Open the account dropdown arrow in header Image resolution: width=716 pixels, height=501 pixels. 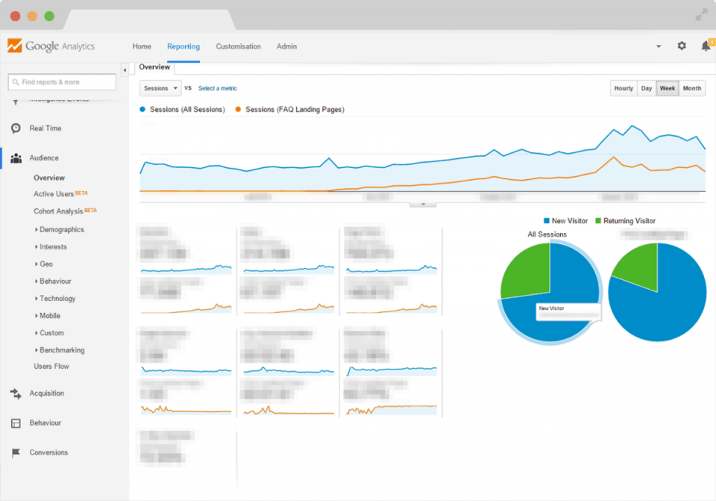point(659,46)
